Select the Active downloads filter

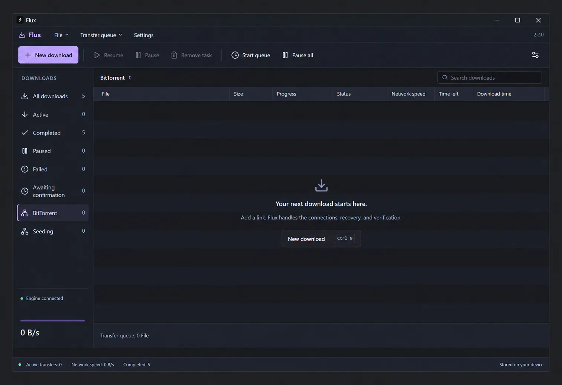[x=53, y=114]
